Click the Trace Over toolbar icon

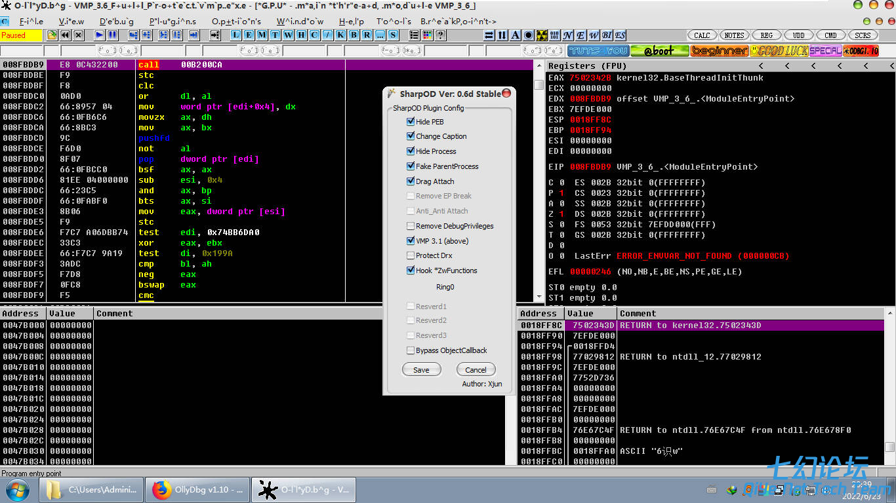[178, 35]
